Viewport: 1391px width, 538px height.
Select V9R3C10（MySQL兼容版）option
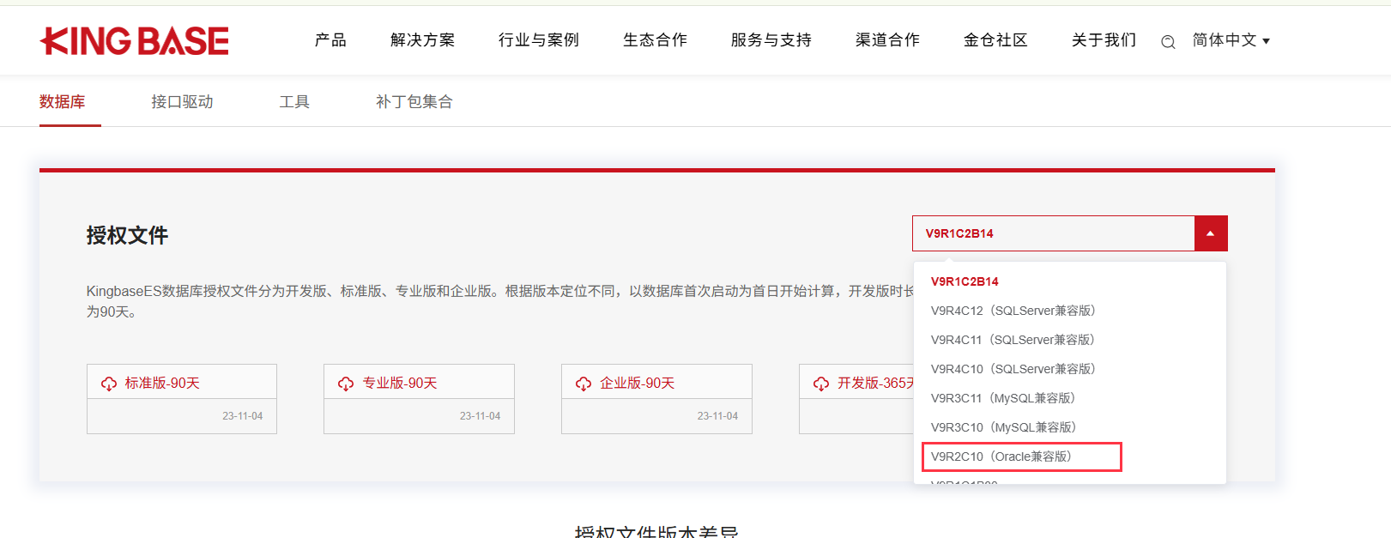click(1003, 427)
